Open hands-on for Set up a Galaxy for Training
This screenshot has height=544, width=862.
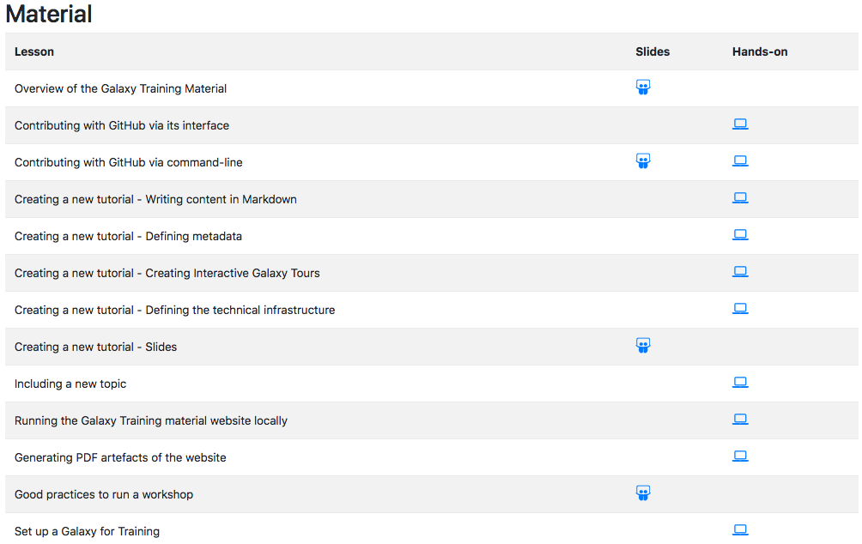pyautogui.click(x=740, y=529)
